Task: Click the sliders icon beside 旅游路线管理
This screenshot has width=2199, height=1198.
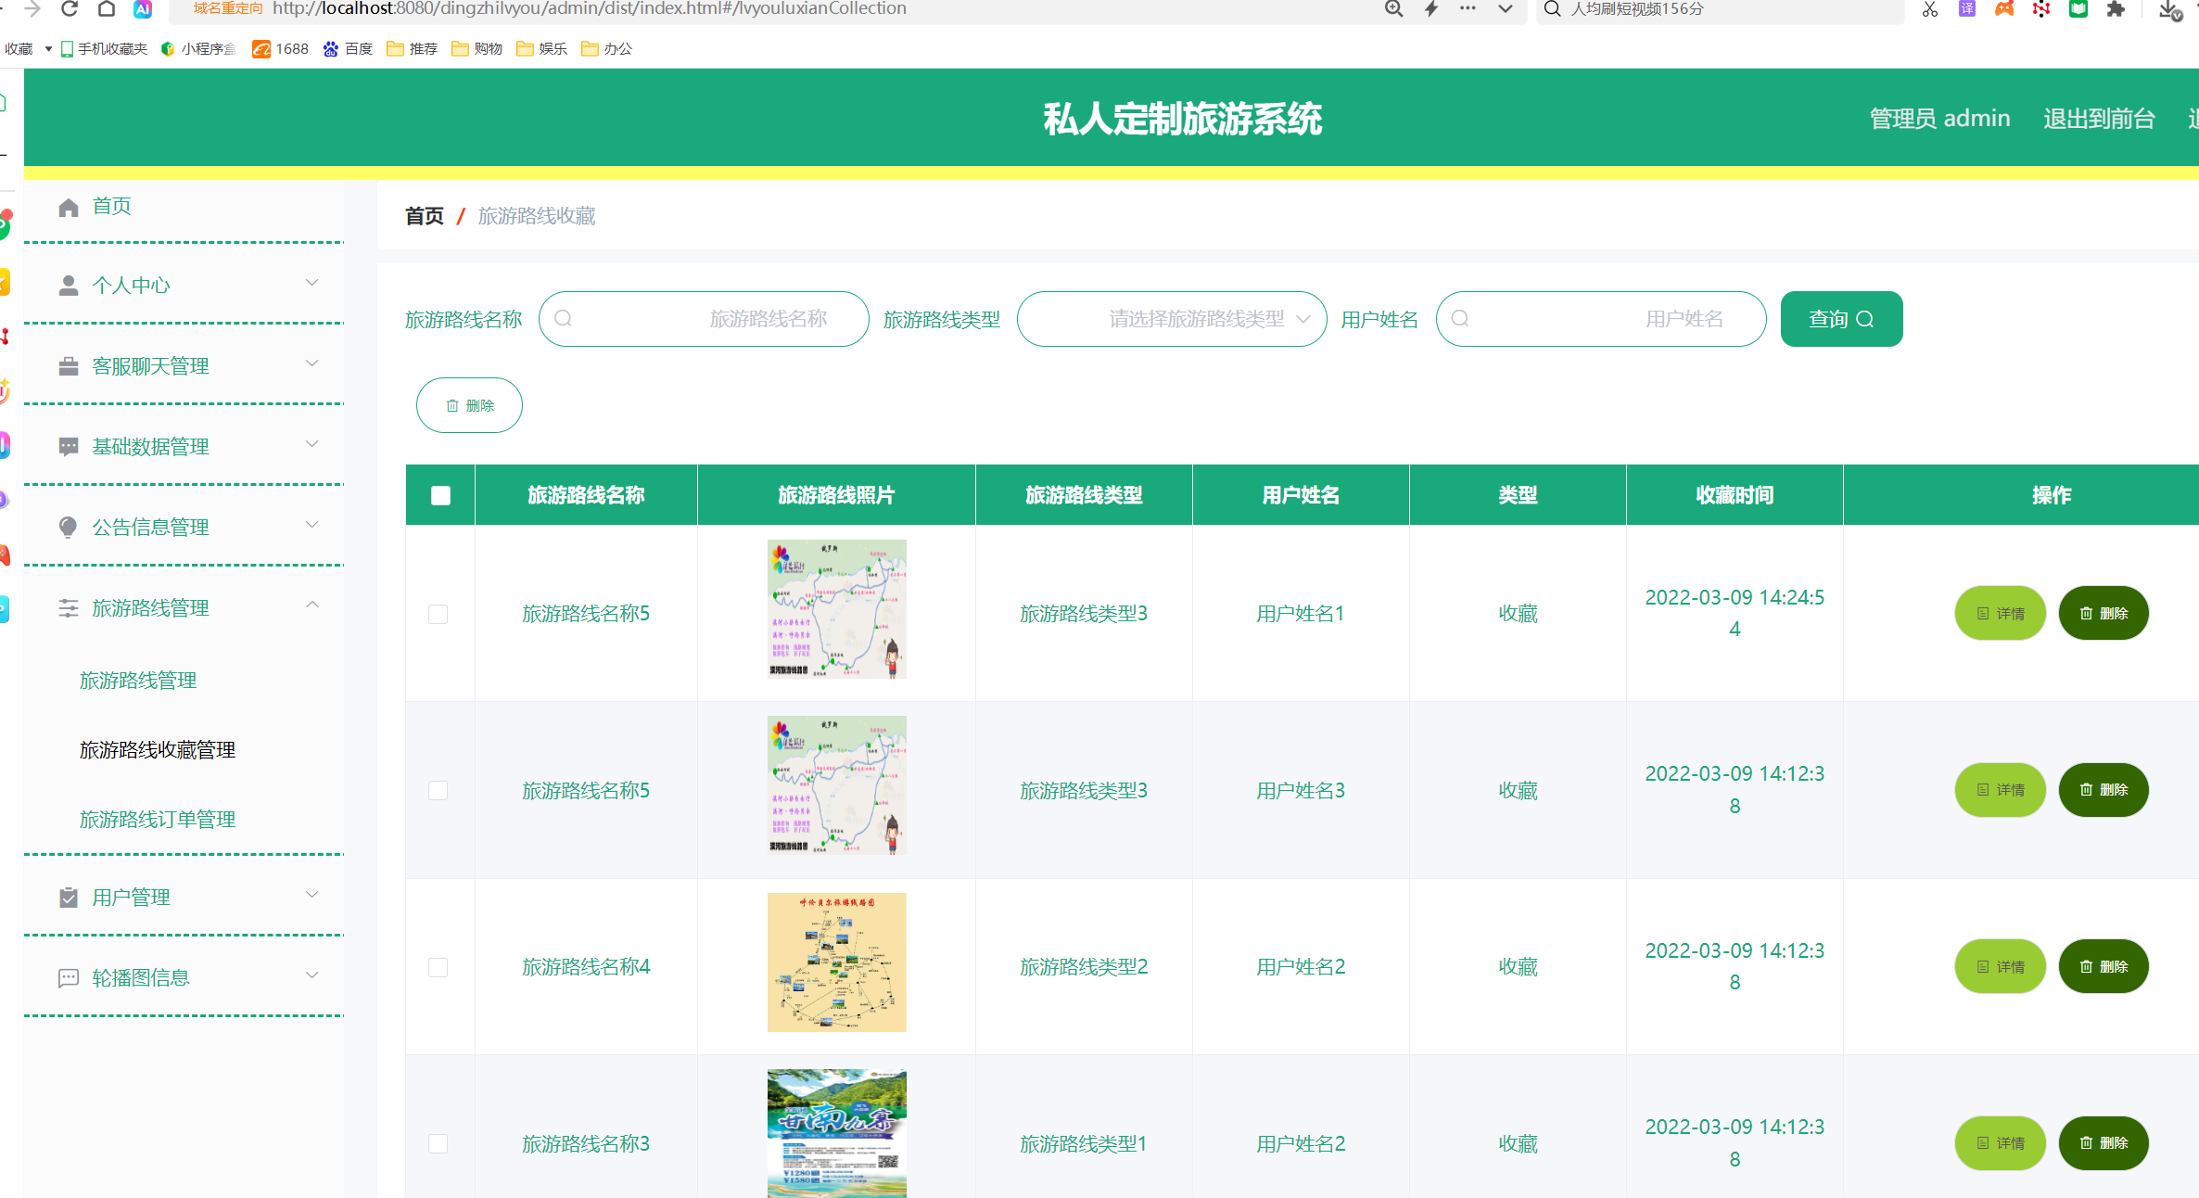Action: (x=68, y=607)
